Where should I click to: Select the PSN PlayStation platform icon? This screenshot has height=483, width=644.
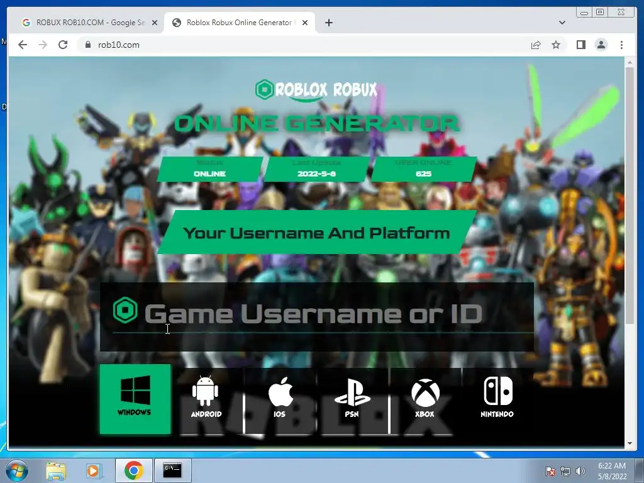pos(352,397)
